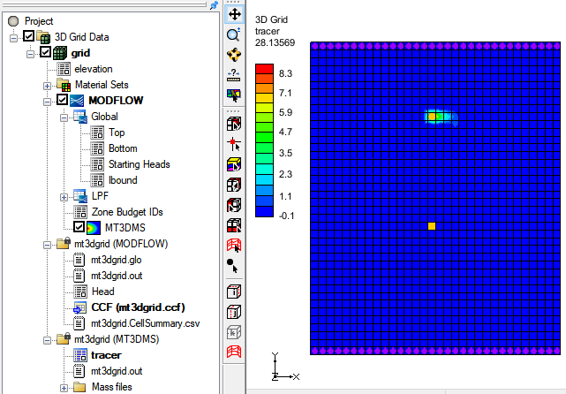Click the red grid frame icon at toolbar bottom
Viewport: 566px width, 394px height.
[234, 352]
